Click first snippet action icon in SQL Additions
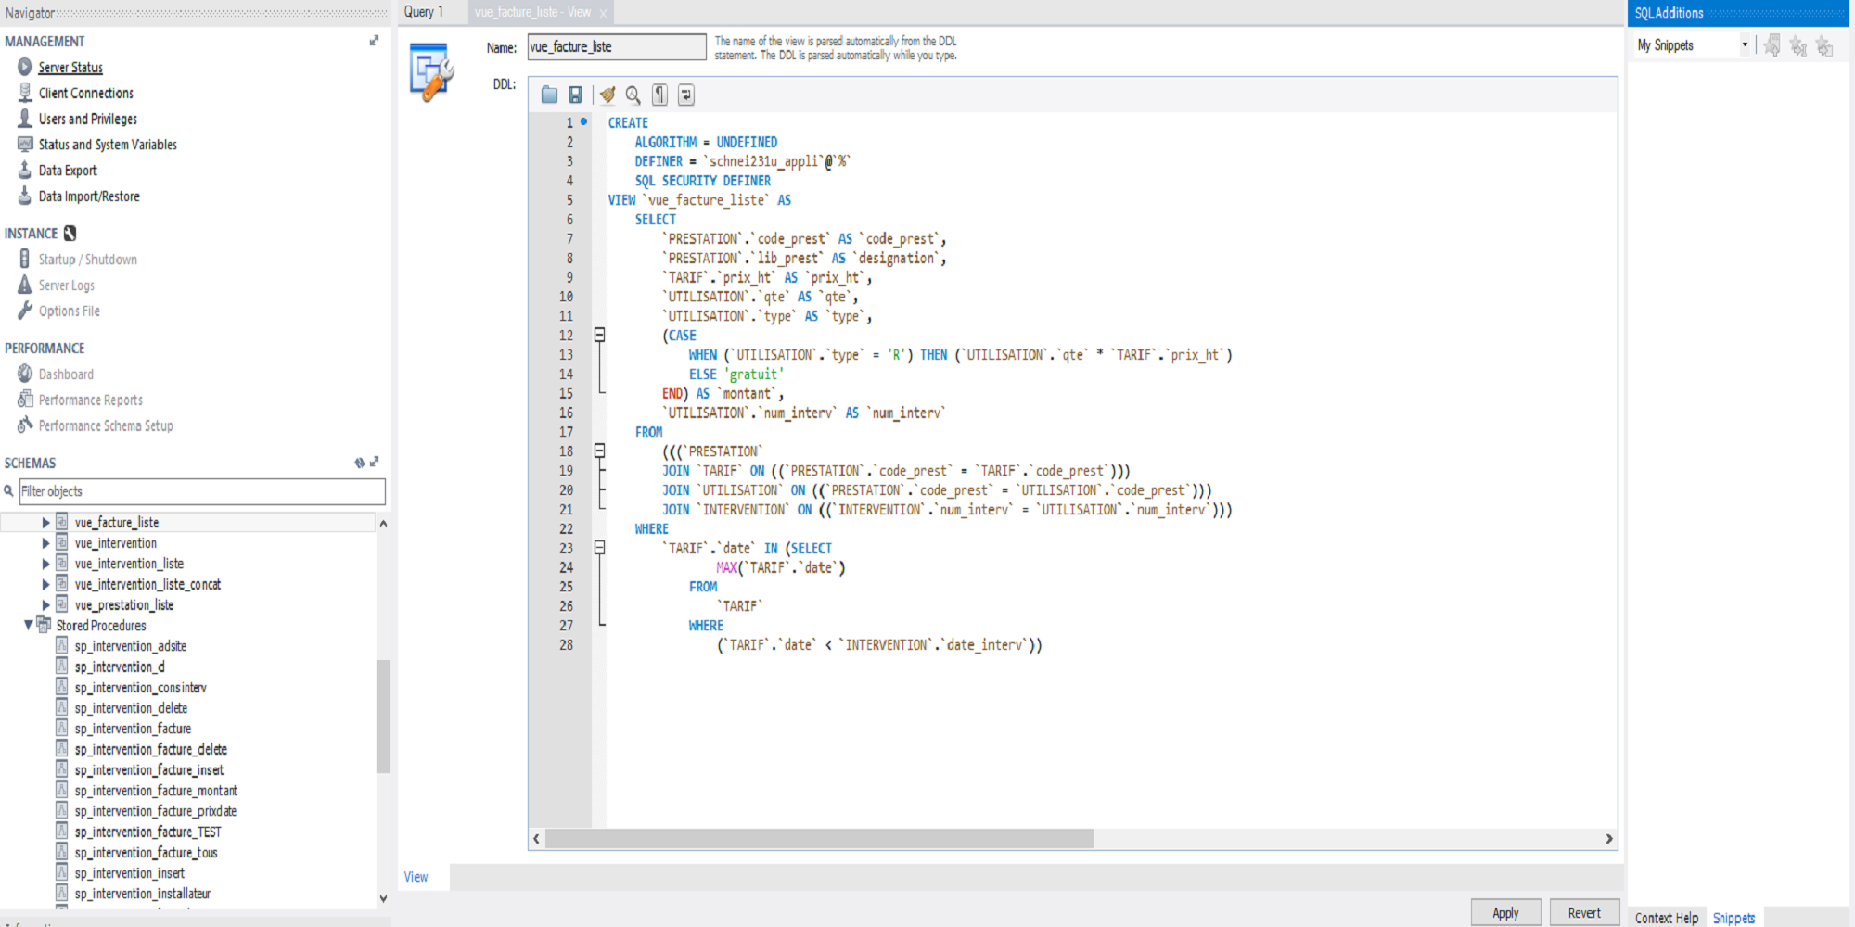The width and height of the screenshot is (1855, 927). [1772, 45]
